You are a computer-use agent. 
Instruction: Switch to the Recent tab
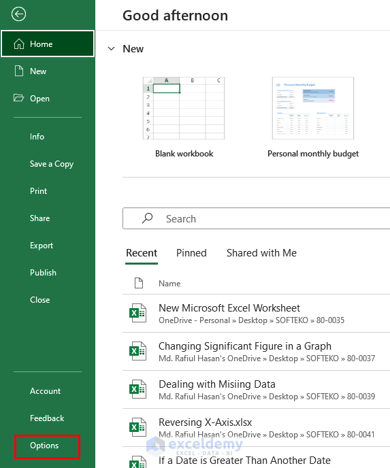(x=142, y=253)
